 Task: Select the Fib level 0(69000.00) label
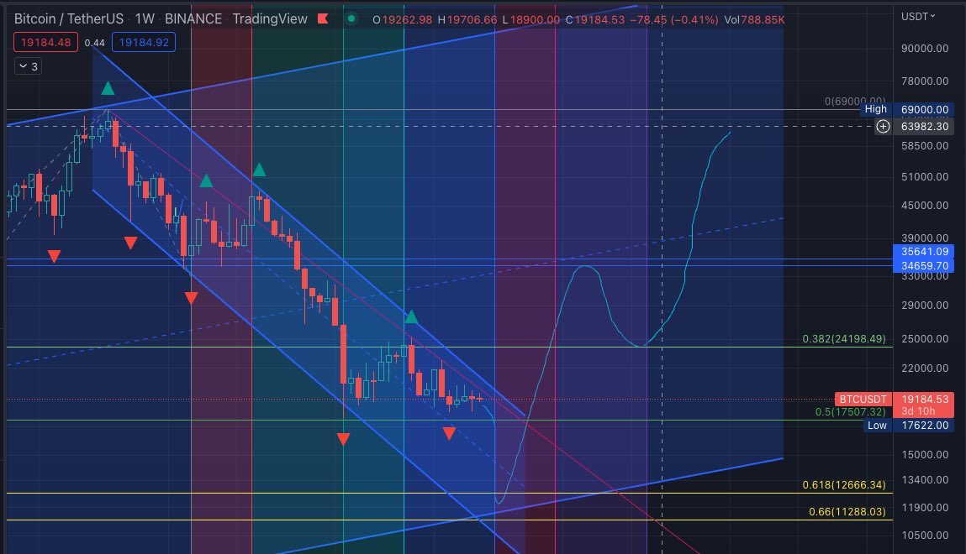coord(855,101)
